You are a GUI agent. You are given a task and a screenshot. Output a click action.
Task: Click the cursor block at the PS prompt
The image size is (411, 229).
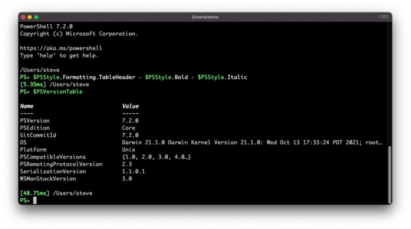point(35,200)
